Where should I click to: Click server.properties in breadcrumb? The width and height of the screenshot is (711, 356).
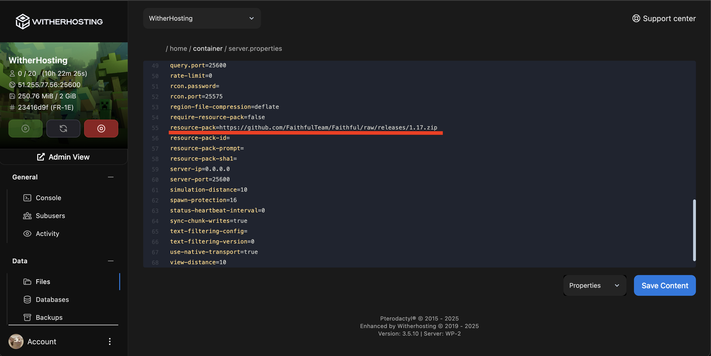(256, 48)
